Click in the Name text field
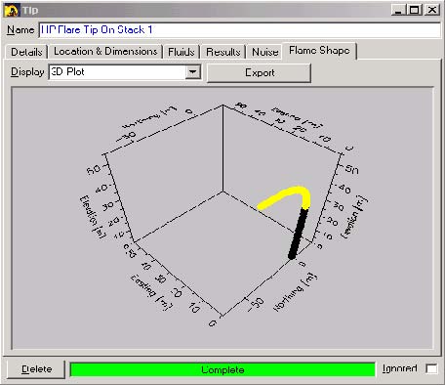This screenshot has height=385, width=445. 240,30
